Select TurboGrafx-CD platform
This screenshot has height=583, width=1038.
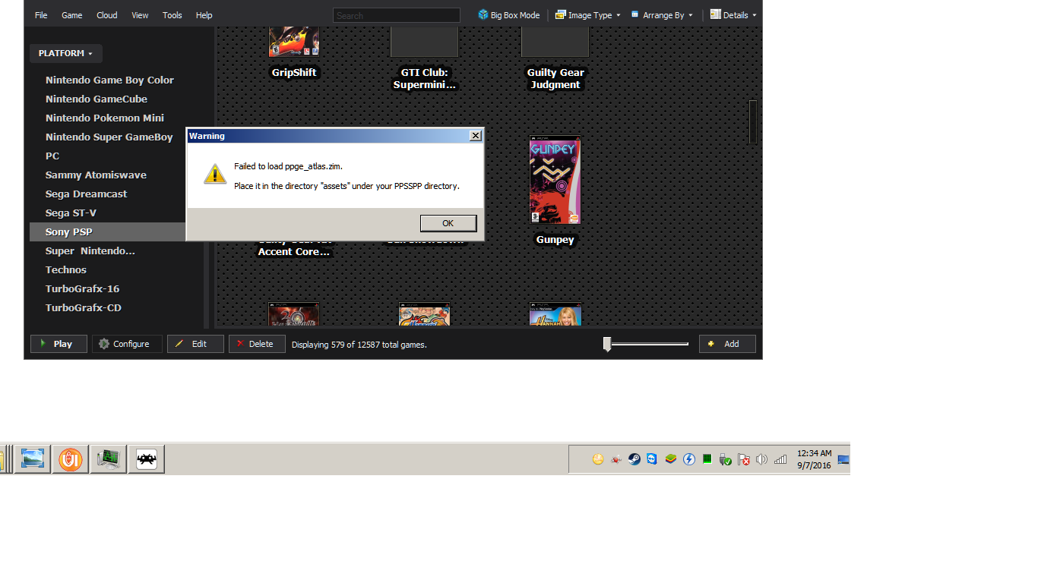coord(84,307)
